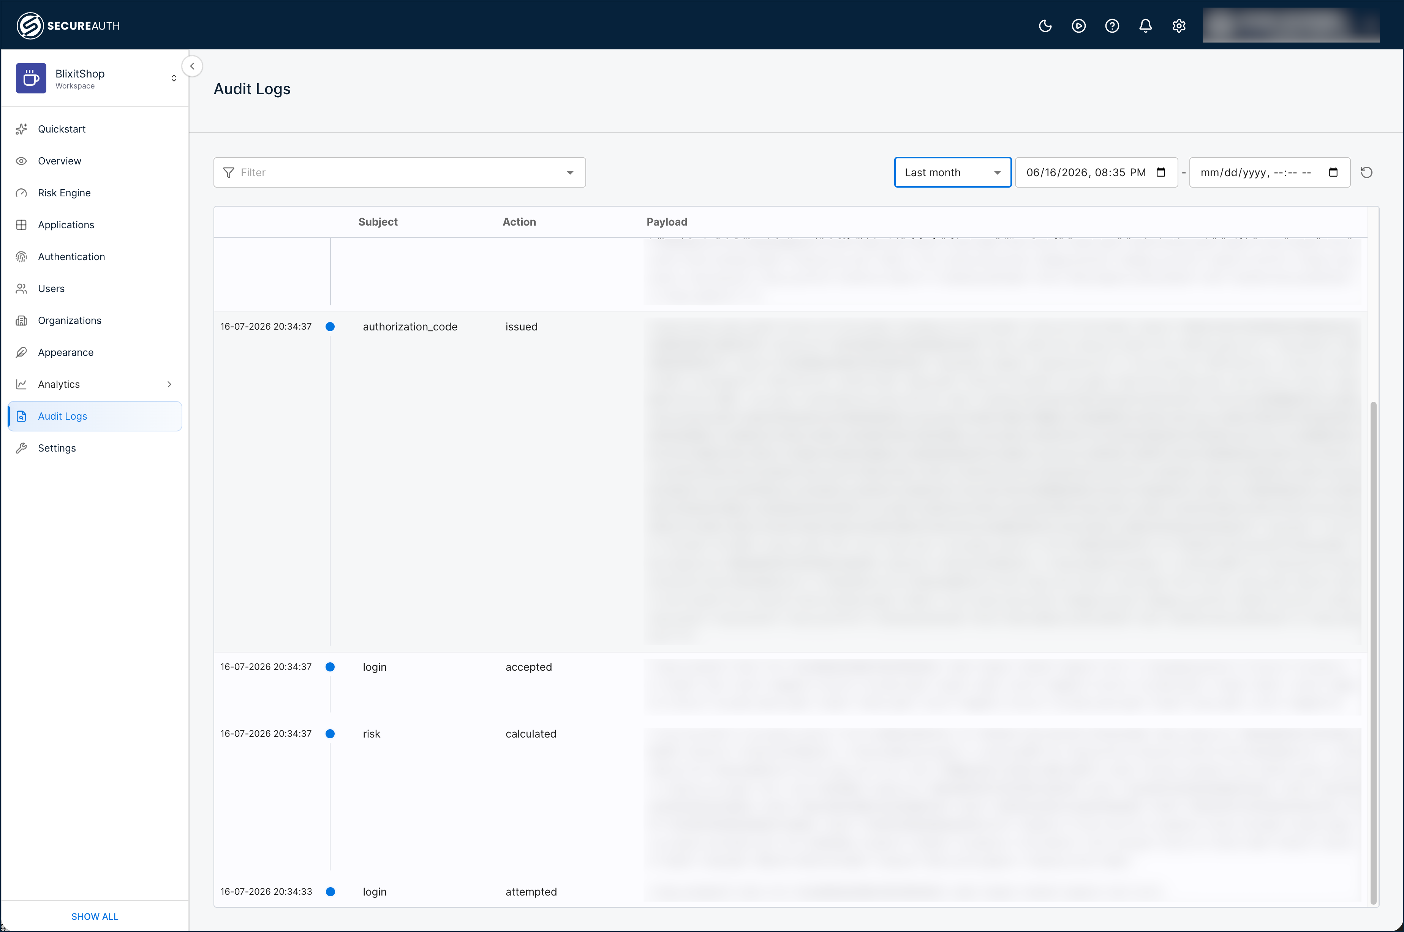Click the Audit Logs page heading
This screenshot has height=932, width=1404.
point(252,88)
